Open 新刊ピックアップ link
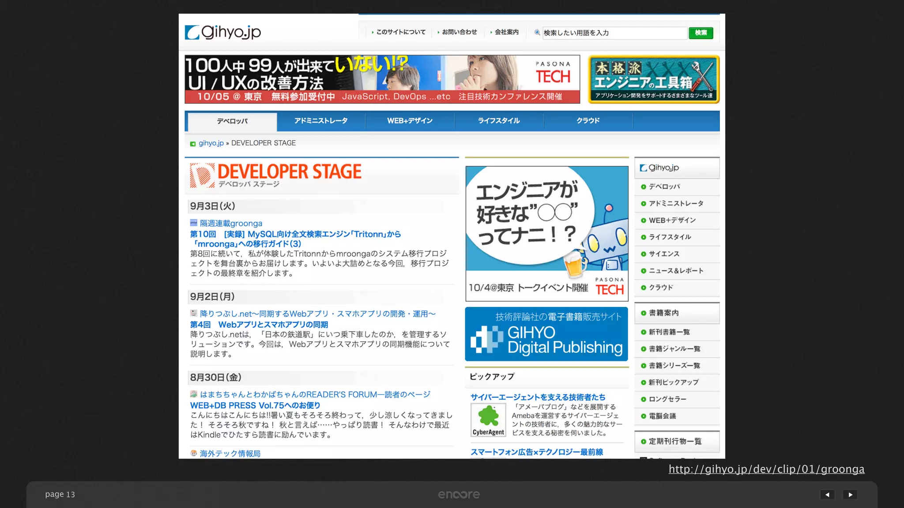This screenshot has height=508, width=904. coord(674,382)
